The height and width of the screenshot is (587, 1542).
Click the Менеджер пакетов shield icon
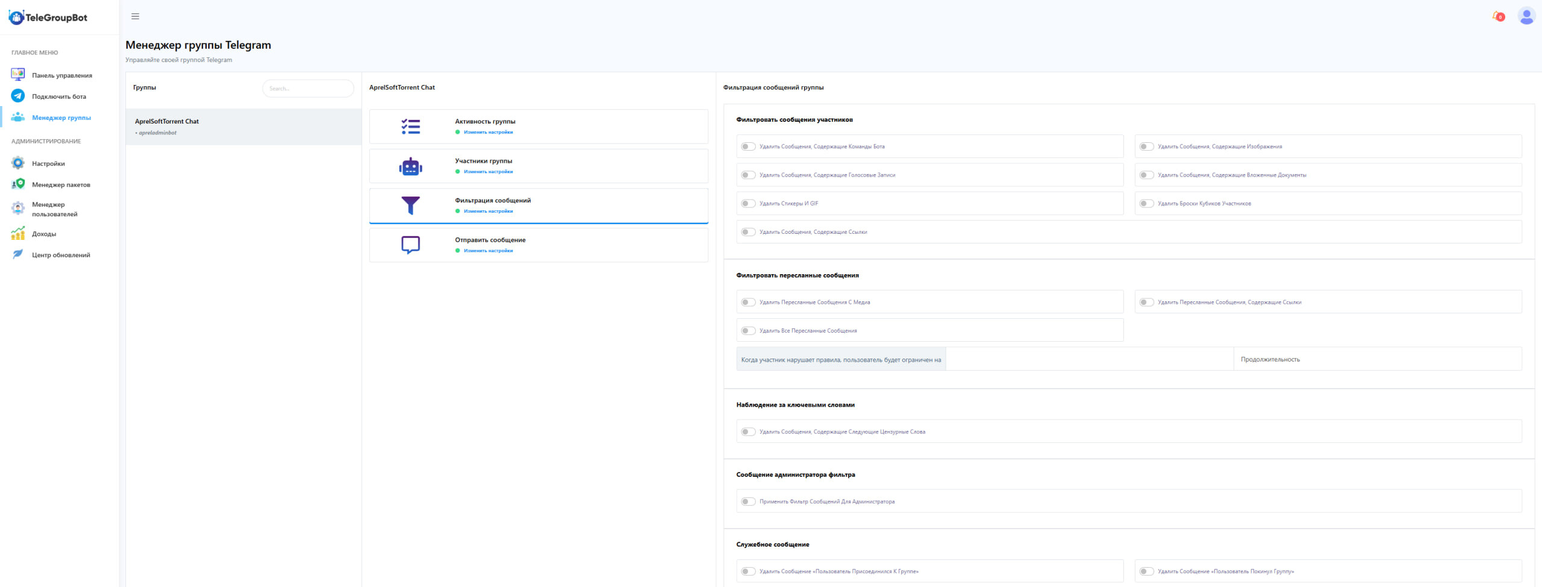18,184
